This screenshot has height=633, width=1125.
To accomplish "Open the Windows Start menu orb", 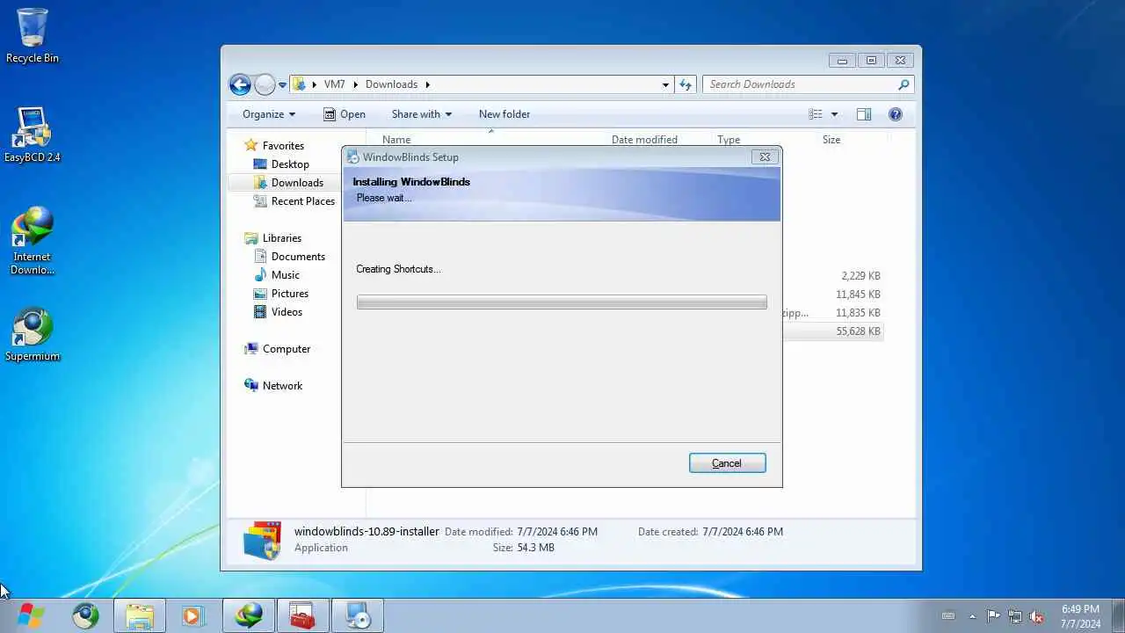I will (x=30, y=615).
